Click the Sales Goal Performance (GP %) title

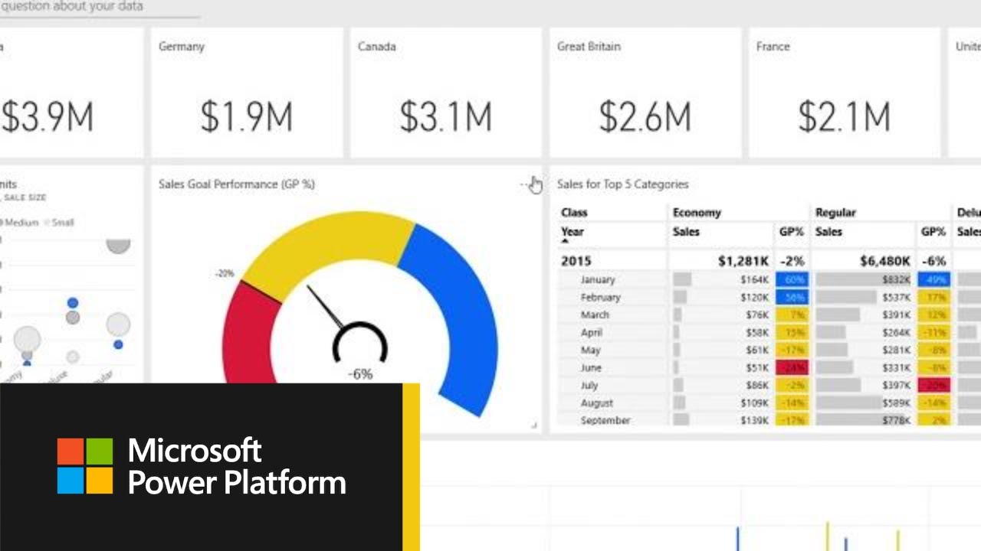[x=237, y=184]
